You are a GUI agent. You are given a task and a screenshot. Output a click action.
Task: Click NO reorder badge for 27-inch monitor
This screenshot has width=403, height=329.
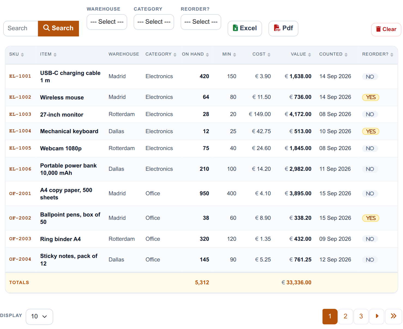tap(370, 114)
